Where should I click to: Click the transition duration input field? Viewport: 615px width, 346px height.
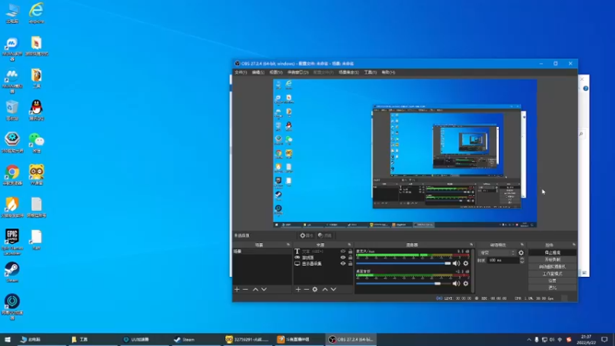(503, 260)
